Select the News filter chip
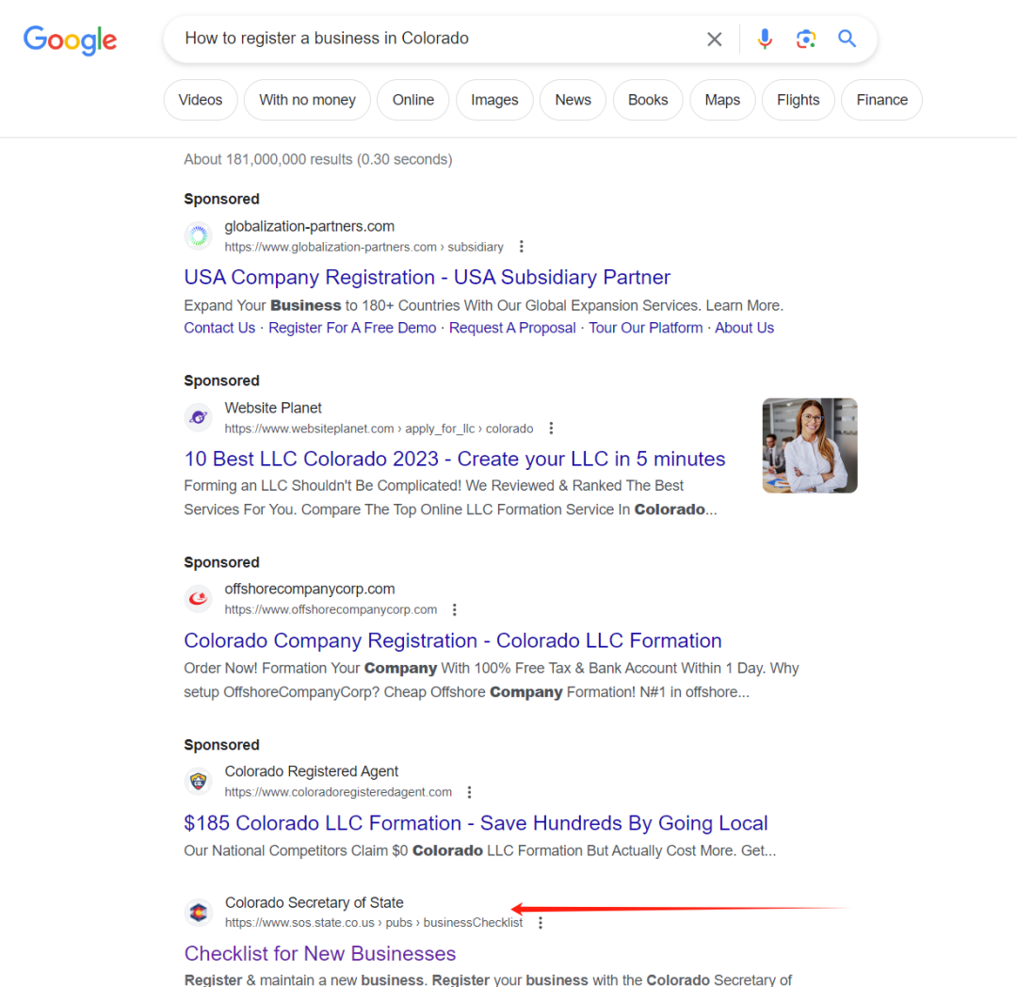This screenshot has width=1017, height=987. (x=573, y=100)
